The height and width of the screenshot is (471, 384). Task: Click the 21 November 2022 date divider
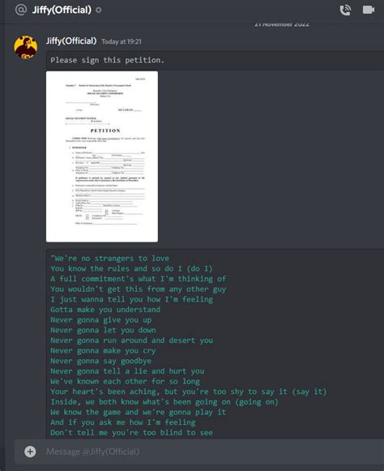pos(282,24)
